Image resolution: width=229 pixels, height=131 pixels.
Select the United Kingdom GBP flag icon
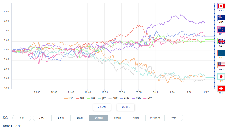coord(221,41)
